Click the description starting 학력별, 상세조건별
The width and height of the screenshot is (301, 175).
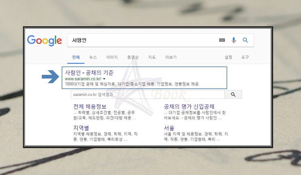[104, 115]
